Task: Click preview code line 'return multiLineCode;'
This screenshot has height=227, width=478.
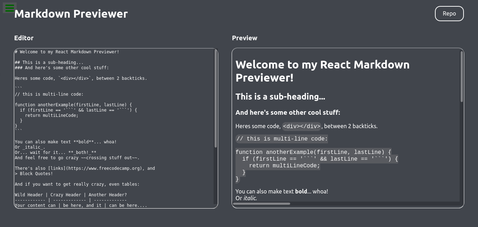Action: click(285, 166)
